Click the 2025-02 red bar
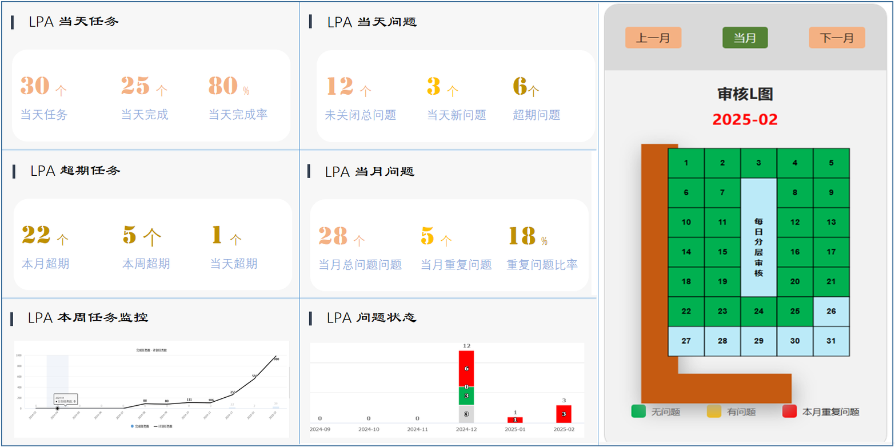Viewport: 895px width, 448px height. point(564,413)
